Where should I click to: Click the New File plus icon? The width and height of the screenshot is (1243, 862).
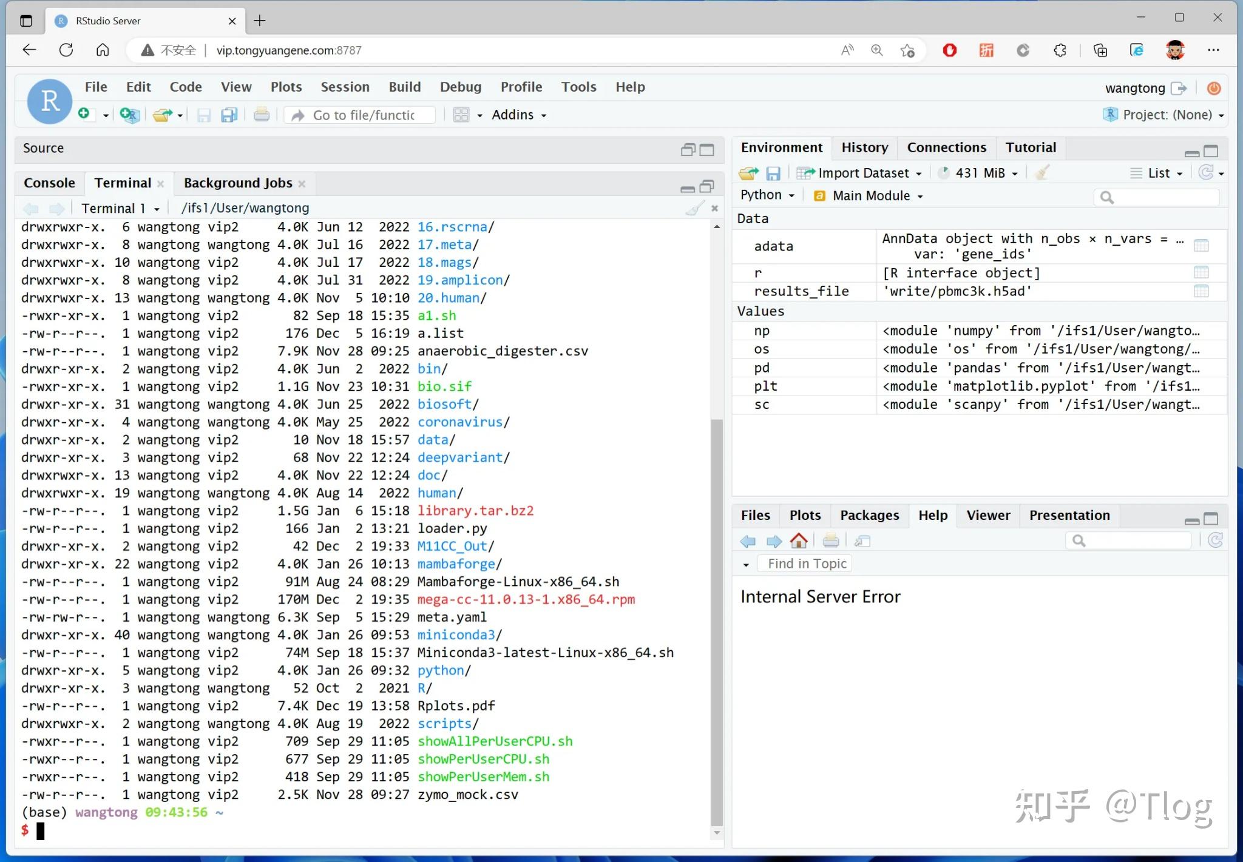(84, 114)
